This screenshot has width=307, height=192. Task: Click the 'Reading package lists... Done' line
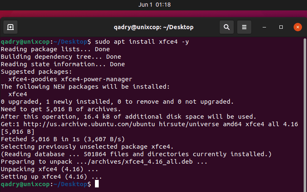click(55, 49)
